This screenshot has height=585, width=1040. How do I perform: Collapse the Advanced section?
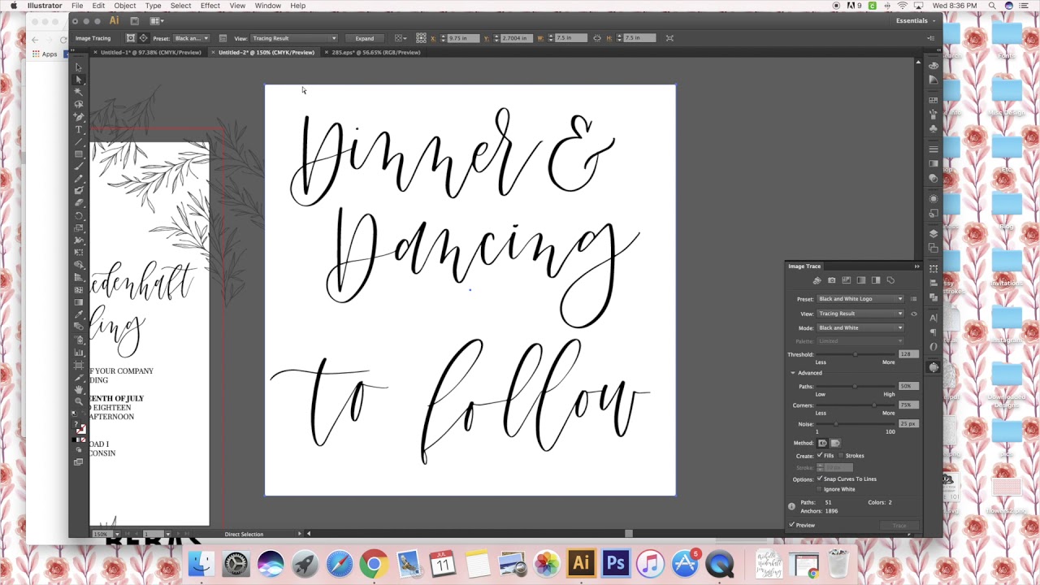[x=793, y=373]
